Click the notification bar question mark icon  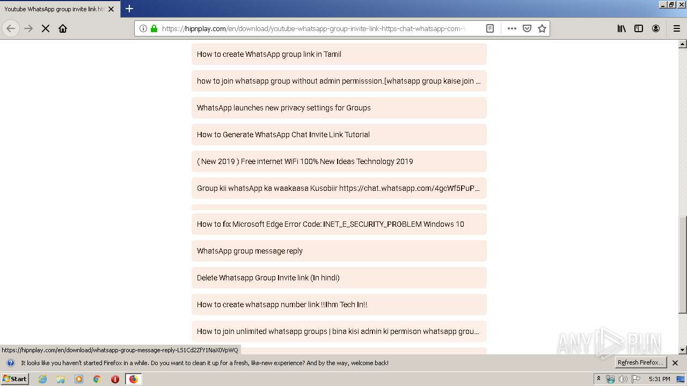pos(10,363)
